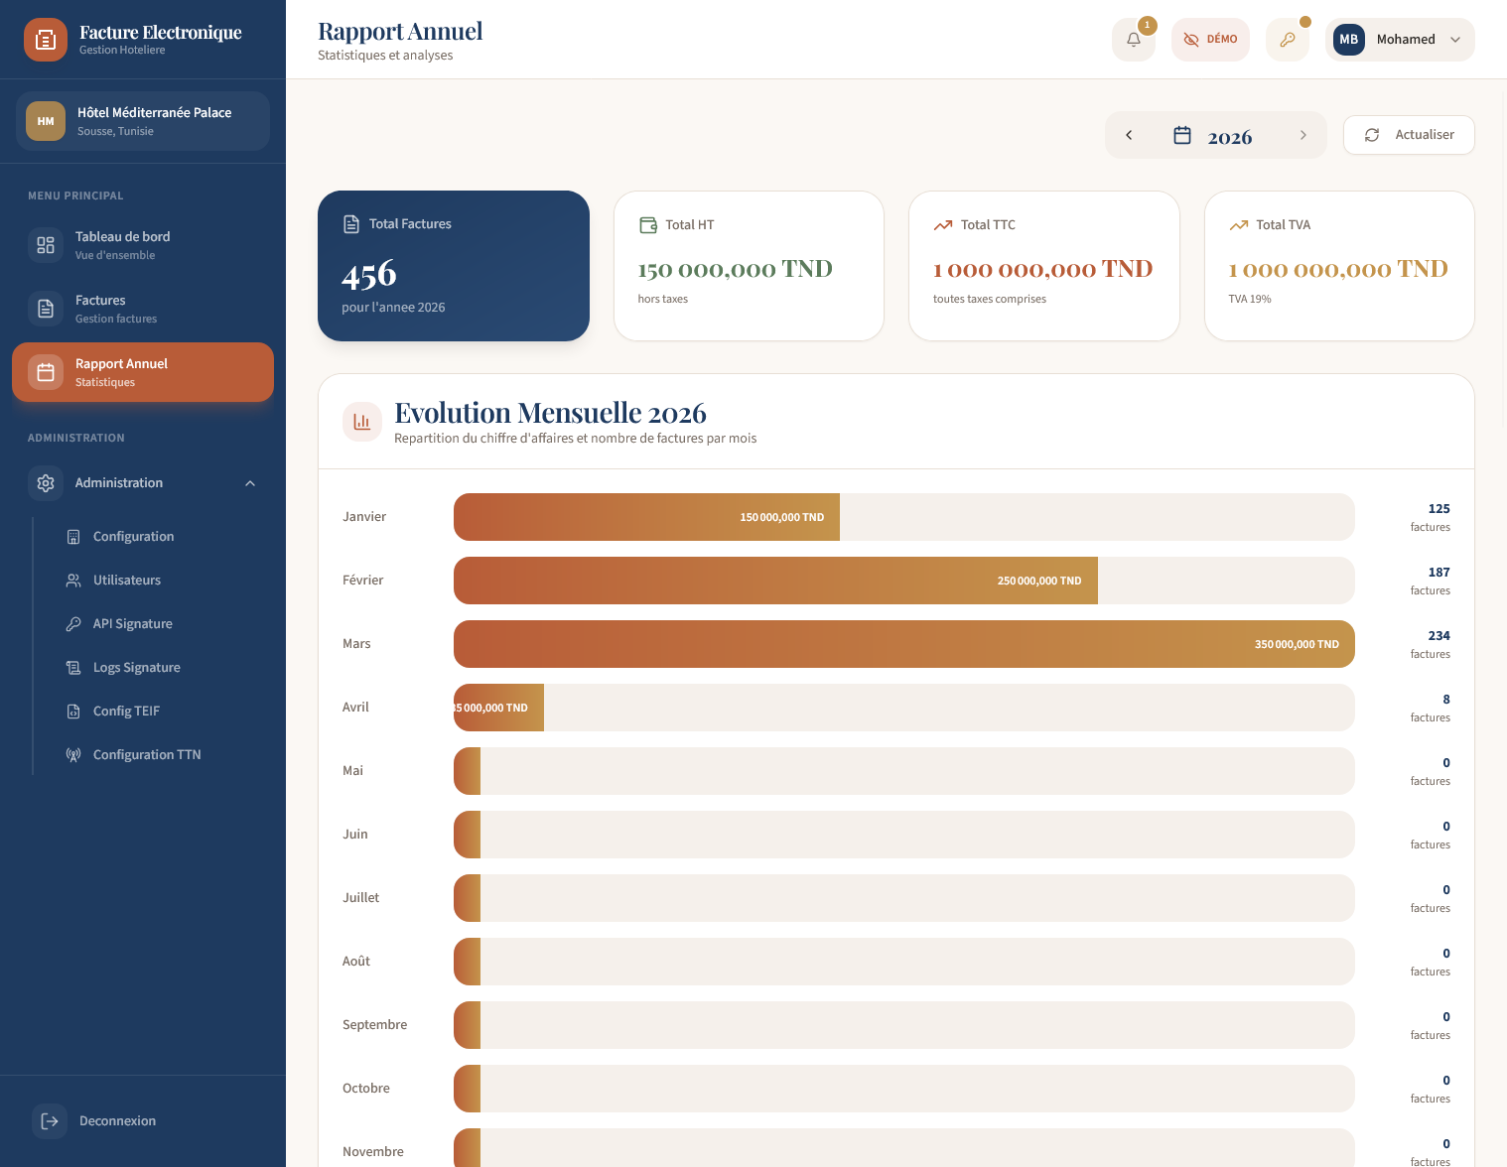Click the Evolution Mensuelle chart icon
Image resolution: width=1507 pixels, height=1167 pixels.
(362, 422)
